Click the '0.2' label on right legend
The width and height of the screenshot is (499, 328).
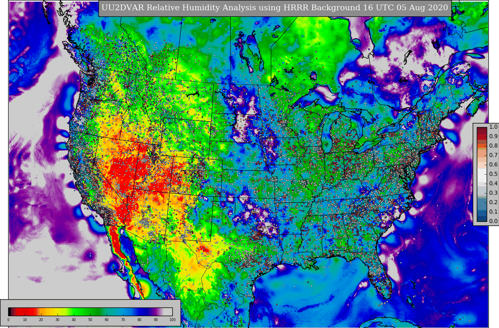pos(493,203)
